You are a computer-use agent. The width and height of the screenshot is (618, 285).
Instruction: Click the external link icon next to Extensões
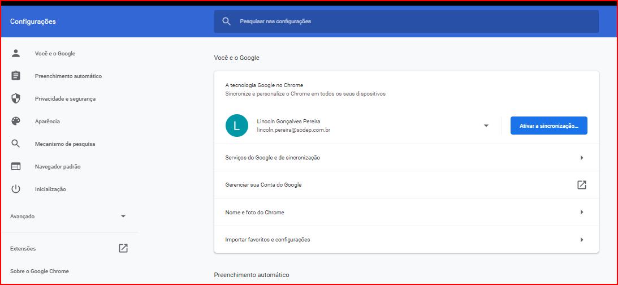tap(123, 248)
